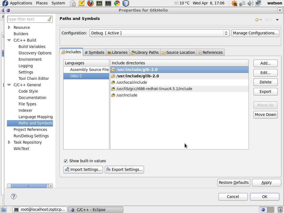Switch to the Libraries tab
The width and height of the screenshot is (284, 213).
tap(118, 52)
